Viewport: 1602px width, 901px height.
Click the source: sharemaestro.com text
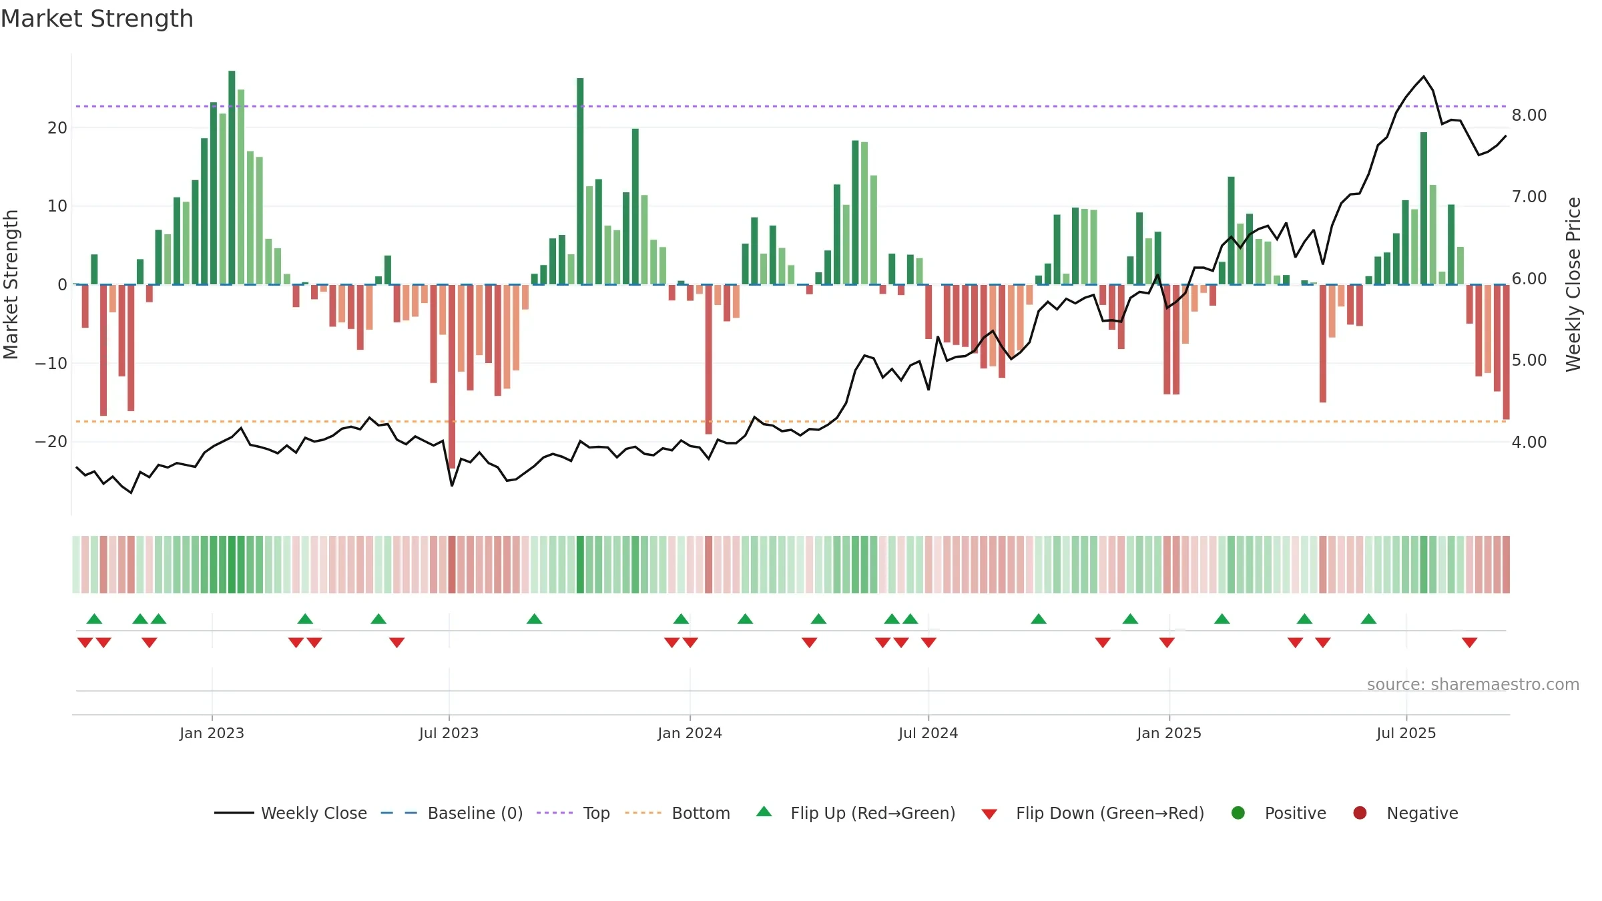click(x=1473, y=684)
